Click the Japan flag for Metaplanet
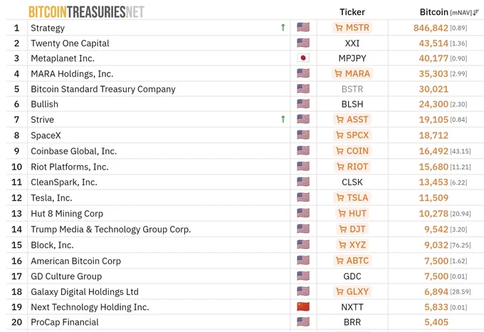 pos(303,58)
